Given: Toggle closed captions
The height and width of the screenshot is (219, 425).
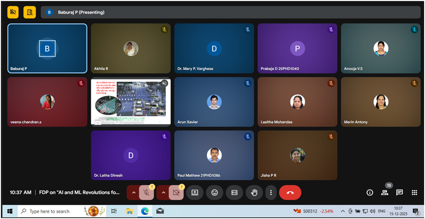Looking at the screenshot, I should [234, 192].
